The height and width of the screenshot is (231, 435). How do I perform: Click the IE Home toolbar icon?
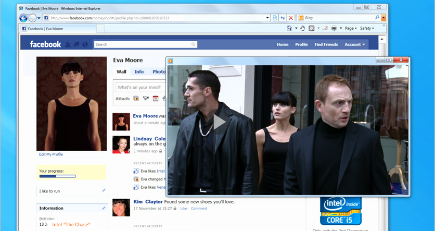pos(289,28)
